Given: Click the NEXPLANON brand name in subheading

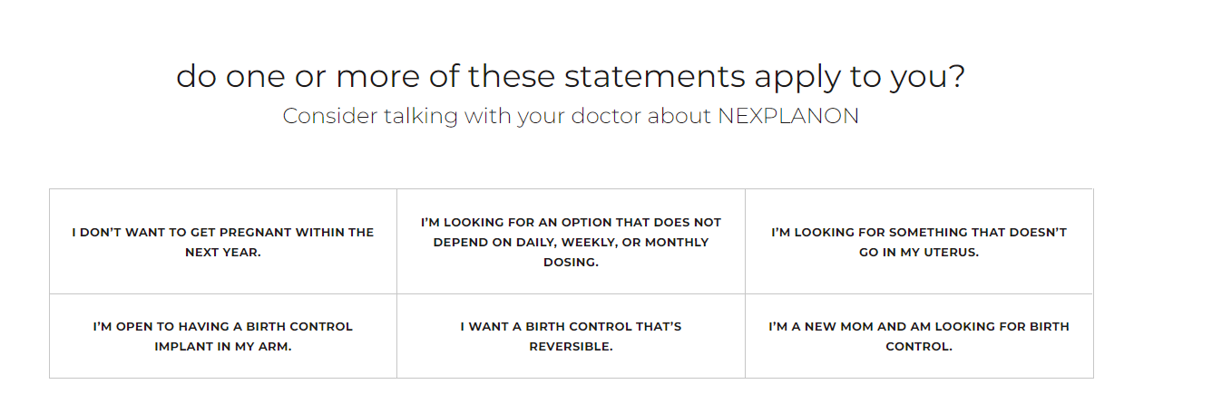Looking at the screenshot, I should pos(788,116).
